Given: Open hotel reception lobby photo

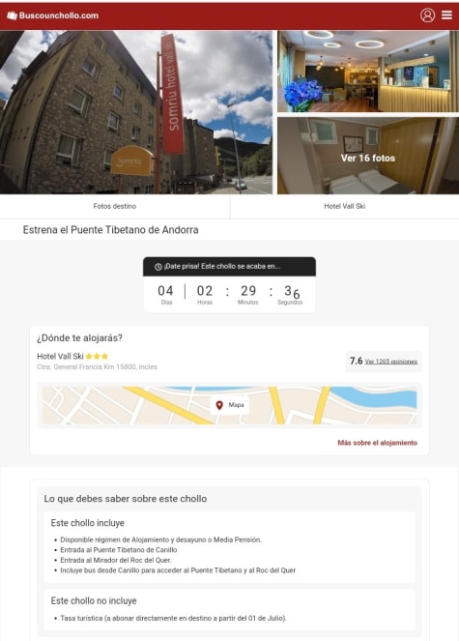Looking at the screenshot, I should (x=368, y=72).
